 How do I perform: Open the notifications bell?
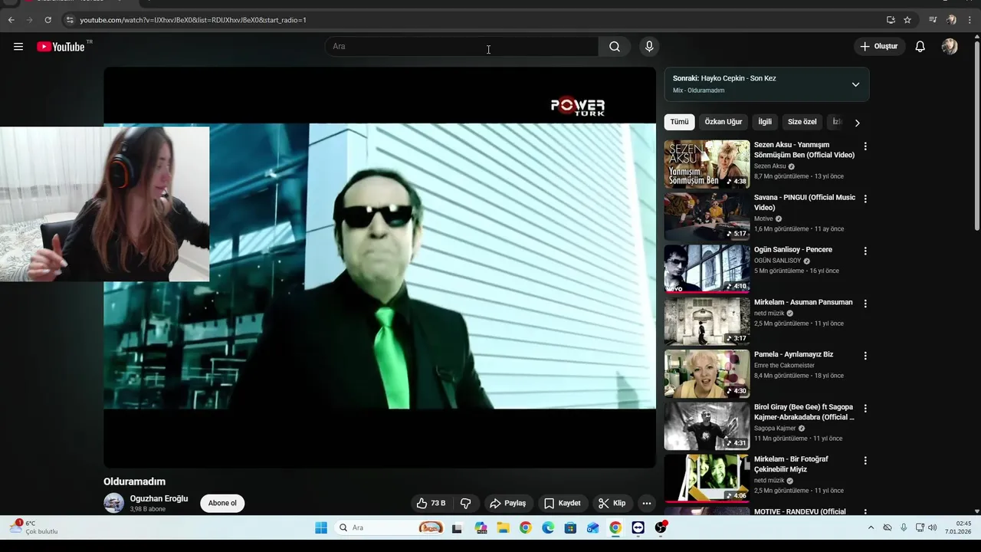point(920,47)
